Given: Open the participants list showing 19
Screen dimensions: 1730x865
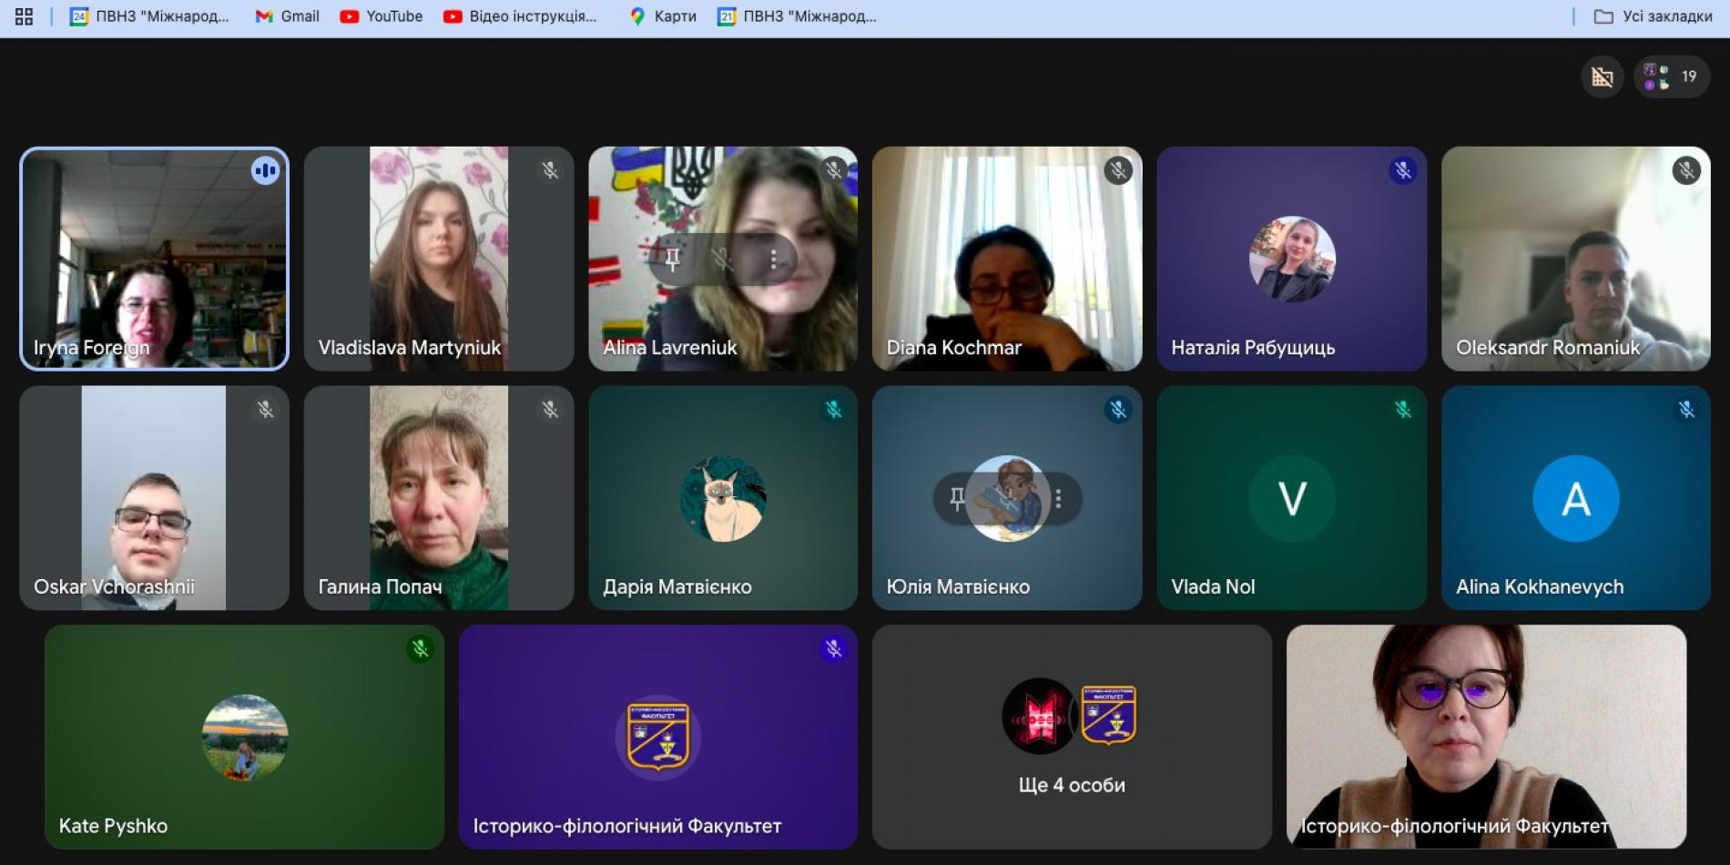Looking at the screenshot, I should (1672, 77).
